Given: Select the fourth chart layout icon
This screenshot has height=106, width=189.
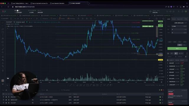Looking at the screenshot, I should [x=91, y=19].
